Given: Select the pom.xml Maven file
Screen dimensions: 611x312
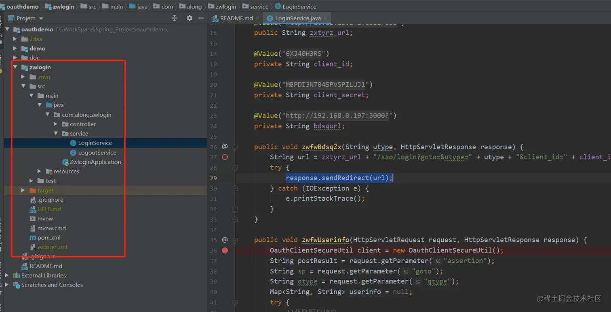Looking at the screenshot, I should 49,238.
